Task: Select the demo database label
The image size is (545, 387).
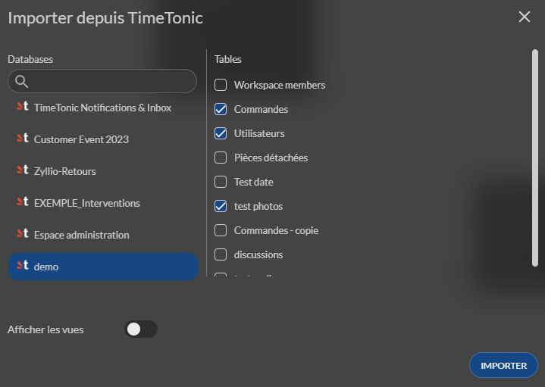Action: click(46, 267)
